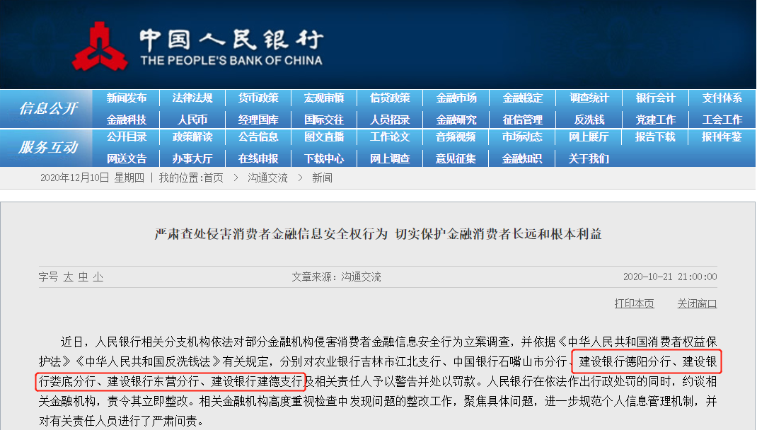Select the 人民币 menu item
757x430 pixels.
(x=192, y=120)
